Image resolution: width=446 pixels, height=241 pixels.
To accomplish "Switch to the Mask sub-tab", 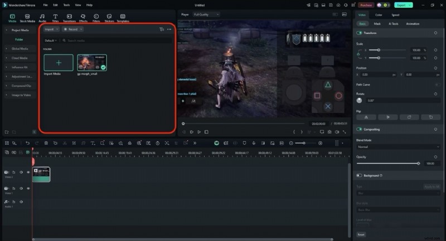I will coord(377,24).
